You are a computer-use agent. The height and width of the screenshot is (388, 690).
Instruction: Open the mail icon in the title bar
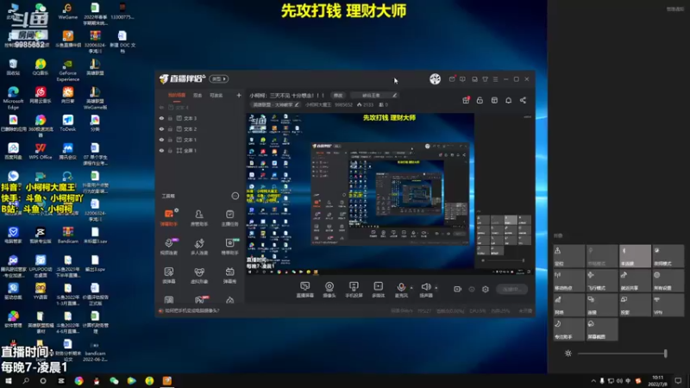452,79
